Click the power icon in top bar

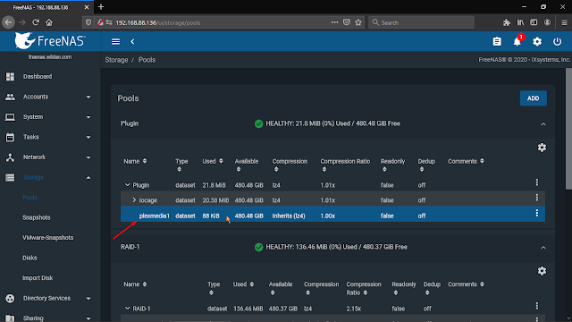click(x=557, y=42)
